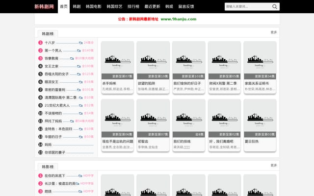Open the 第一个男人 drama link
This screenshot has height=196, width=314.
click(x=53, y=50)
